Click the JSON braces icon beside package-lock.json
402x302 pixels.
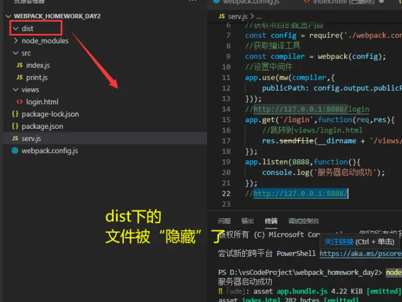(15, 114)
